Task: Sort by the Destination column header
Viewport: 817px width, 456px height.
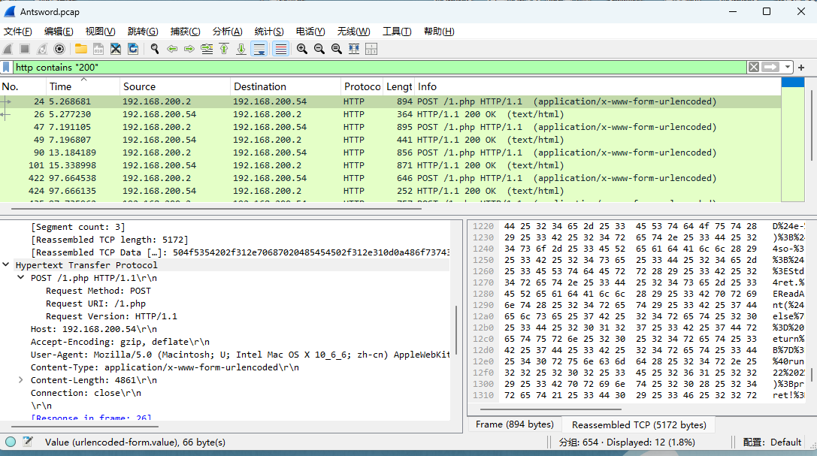Action: point(286,86)
